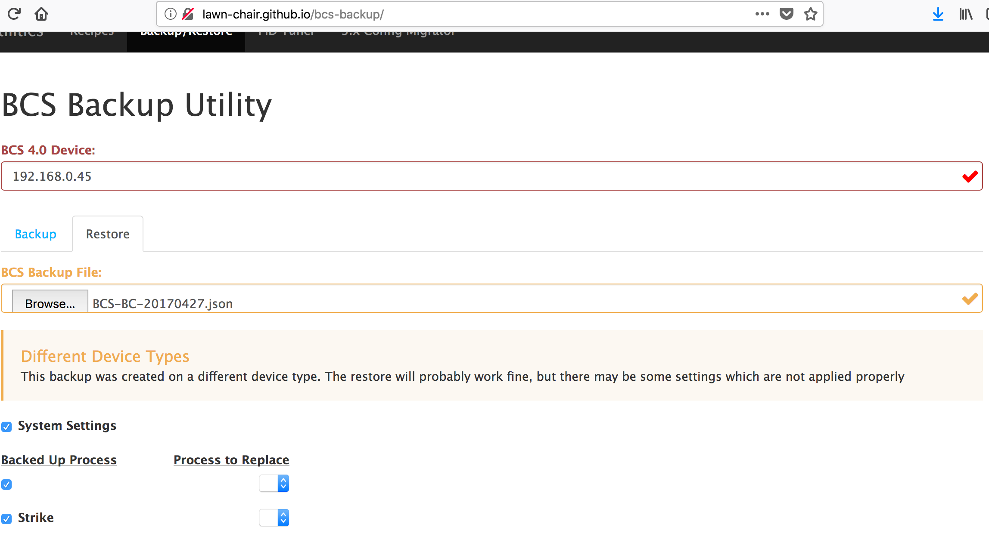Switch to the Backup tab

coord(36,234)
